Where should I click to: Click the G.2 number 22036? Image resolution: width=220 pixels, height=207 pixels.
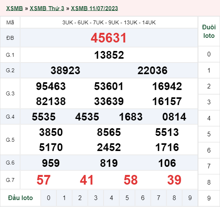[x=152, y=70]
